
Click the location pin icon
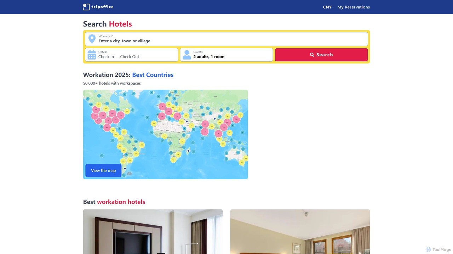tap(92, 39)
